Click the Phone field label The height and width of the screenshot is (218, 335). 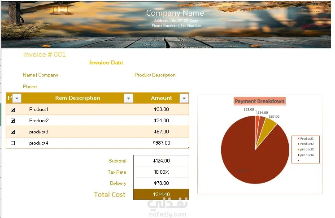pyautogui.click(x=30, y=86)
